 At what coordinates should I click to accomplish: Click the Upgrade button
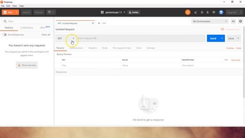[232, 12]
